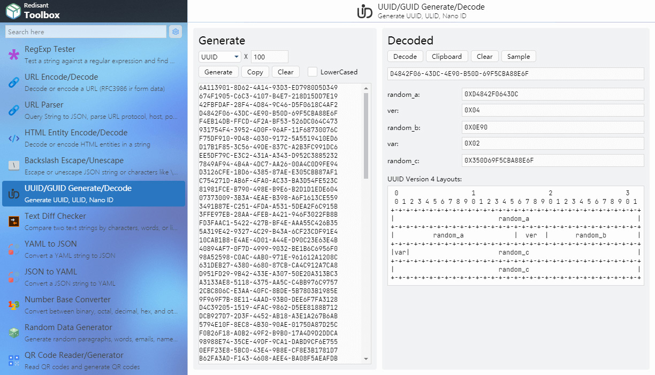Open the YAML to JSON tool
Screen dimensions: 655x375
pyautogui.click(x=94, y=249)
